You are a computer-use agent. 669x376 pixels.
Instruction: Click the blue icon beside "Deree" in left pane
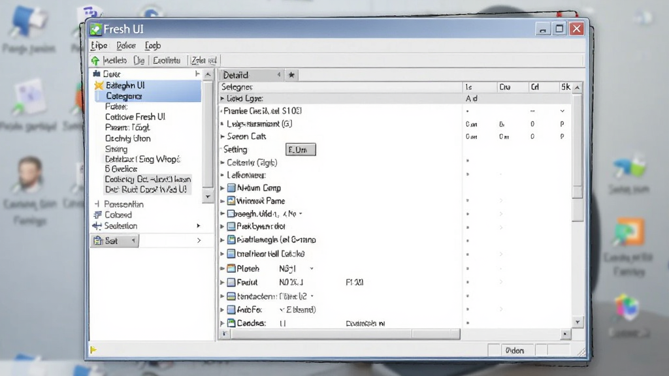[x=97, y=74]
